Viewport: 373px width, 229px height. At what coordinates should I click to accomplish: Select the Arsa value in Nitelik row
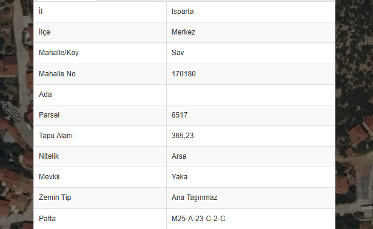tap(179, 156)
